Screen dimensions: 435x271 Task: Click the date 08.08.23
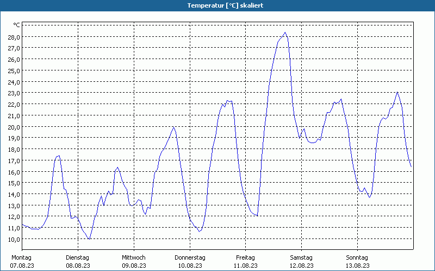pos(78,266)
